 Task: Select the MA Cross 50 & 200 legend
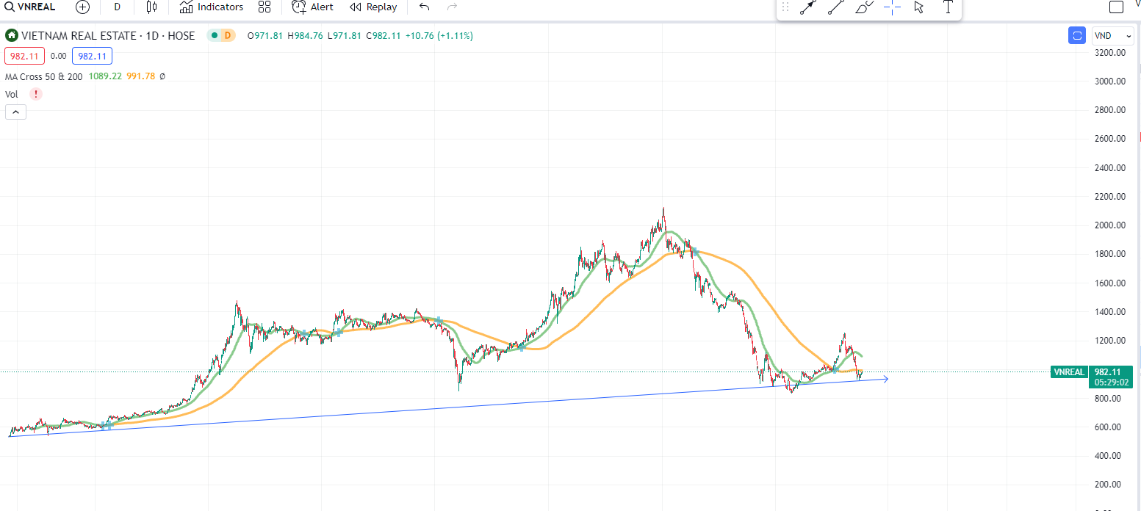click(x=43, y=76)
